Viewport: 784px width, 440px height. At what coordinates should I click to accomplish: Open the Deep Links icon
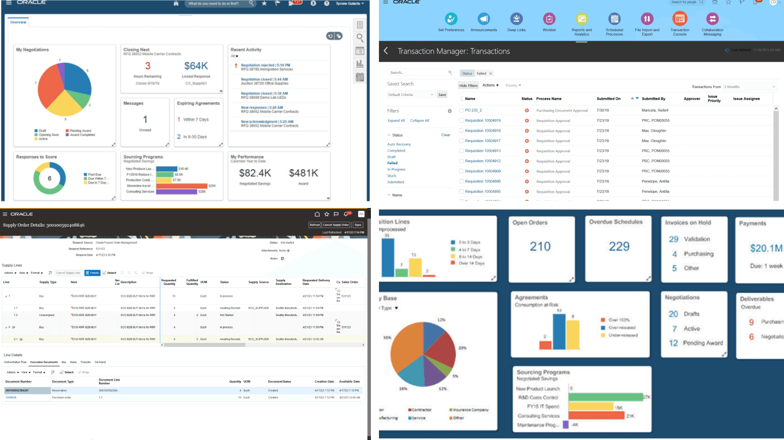[x=516, y=19]
